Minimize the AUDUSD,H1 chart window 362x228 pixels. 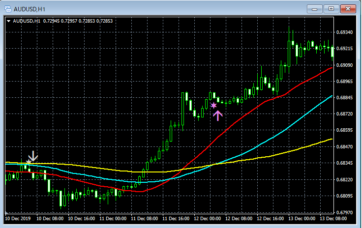314,9
